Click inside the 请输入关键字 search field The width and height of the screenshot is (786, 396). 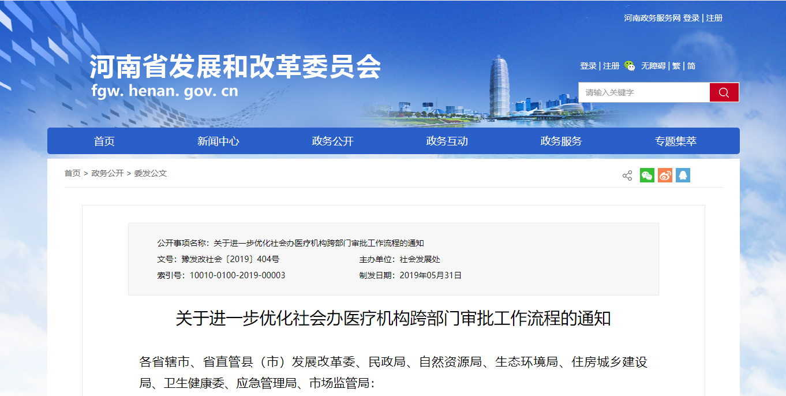click(643, 92)
